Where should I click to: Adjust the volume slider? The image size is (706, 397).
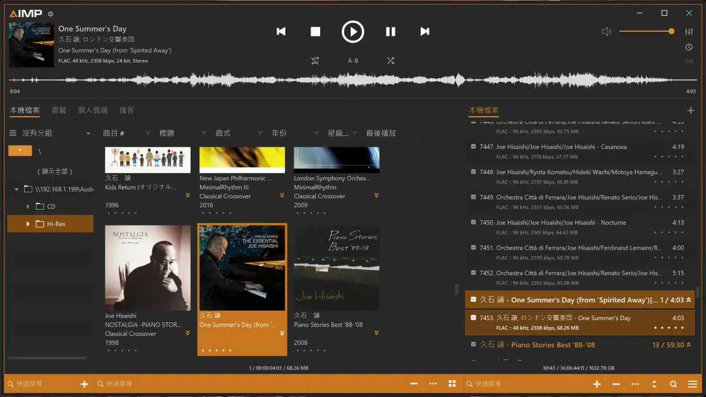point(647,31)
